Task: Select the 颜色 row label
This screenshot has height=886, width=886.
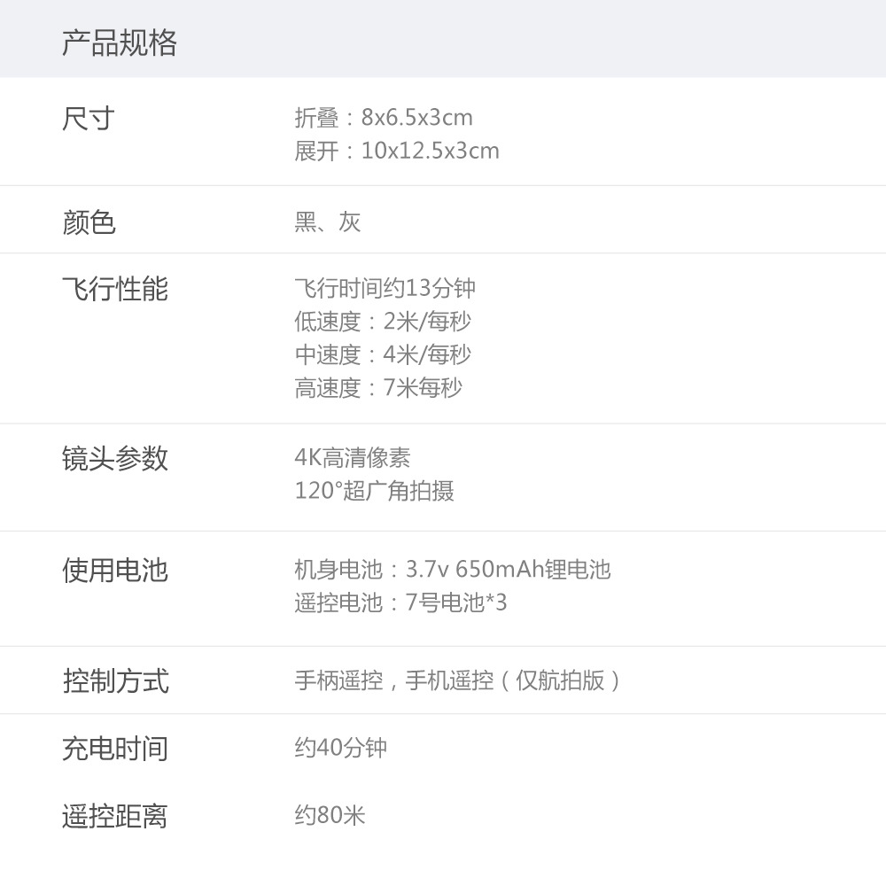Action: pyautogui.click(x=89, y=221)
